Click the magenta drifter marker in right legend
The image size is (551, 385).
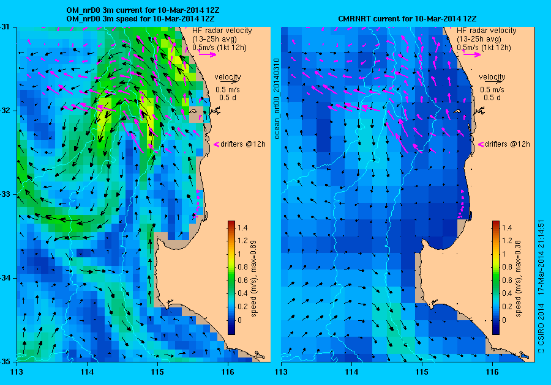(481, 144)
